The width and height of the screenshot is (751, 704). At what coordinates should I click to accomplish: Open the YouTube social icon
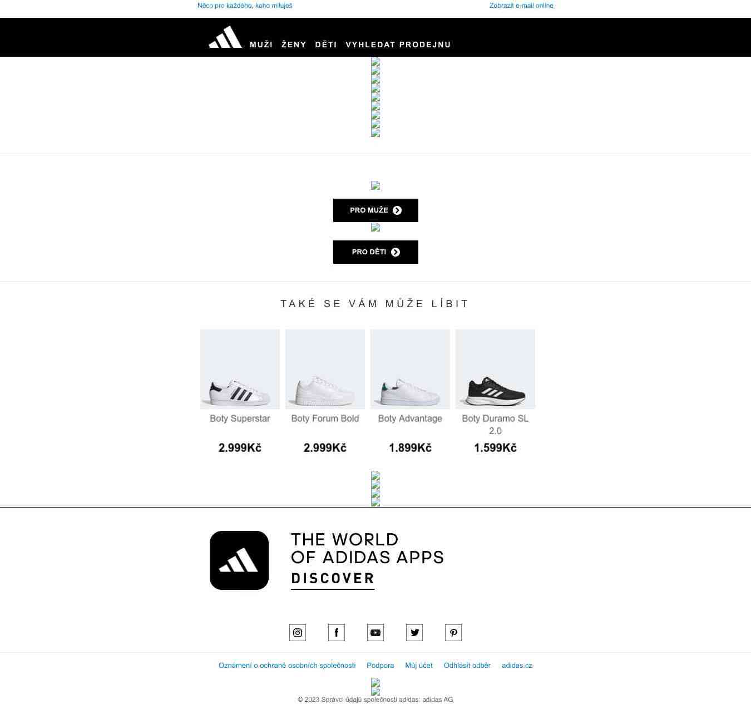[x=375, y=633]
